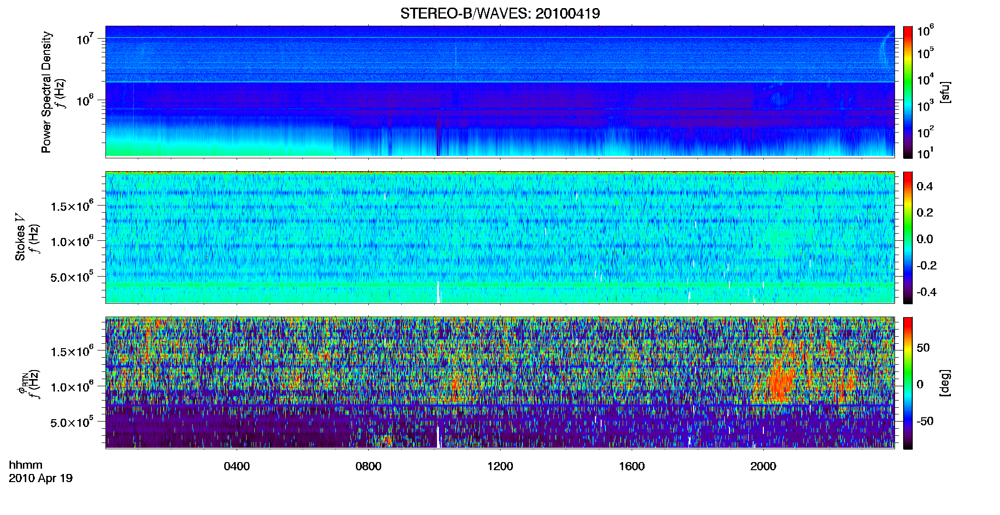Click the 10^7 frequency tick on the top panel
The width and height of the screenshot is (1000, 515).
click(85, 39)
